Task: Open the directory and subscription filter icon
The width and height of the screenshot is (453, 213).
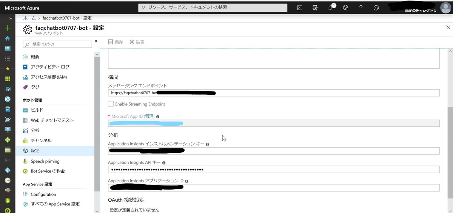Action: (315, 8)
